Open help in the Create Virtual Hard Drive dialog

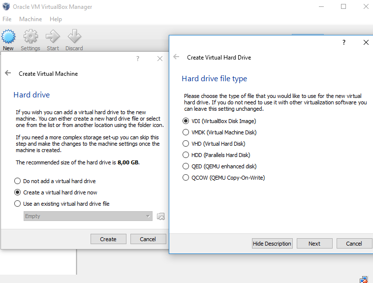[x=344, y=42]
